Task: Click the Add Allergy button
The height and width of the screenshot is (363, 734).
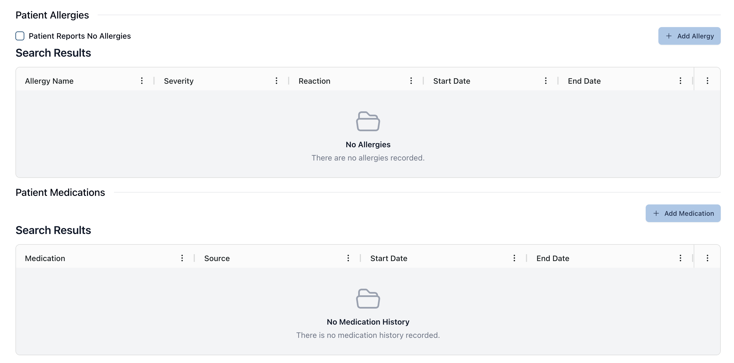Action: (689, 36)
